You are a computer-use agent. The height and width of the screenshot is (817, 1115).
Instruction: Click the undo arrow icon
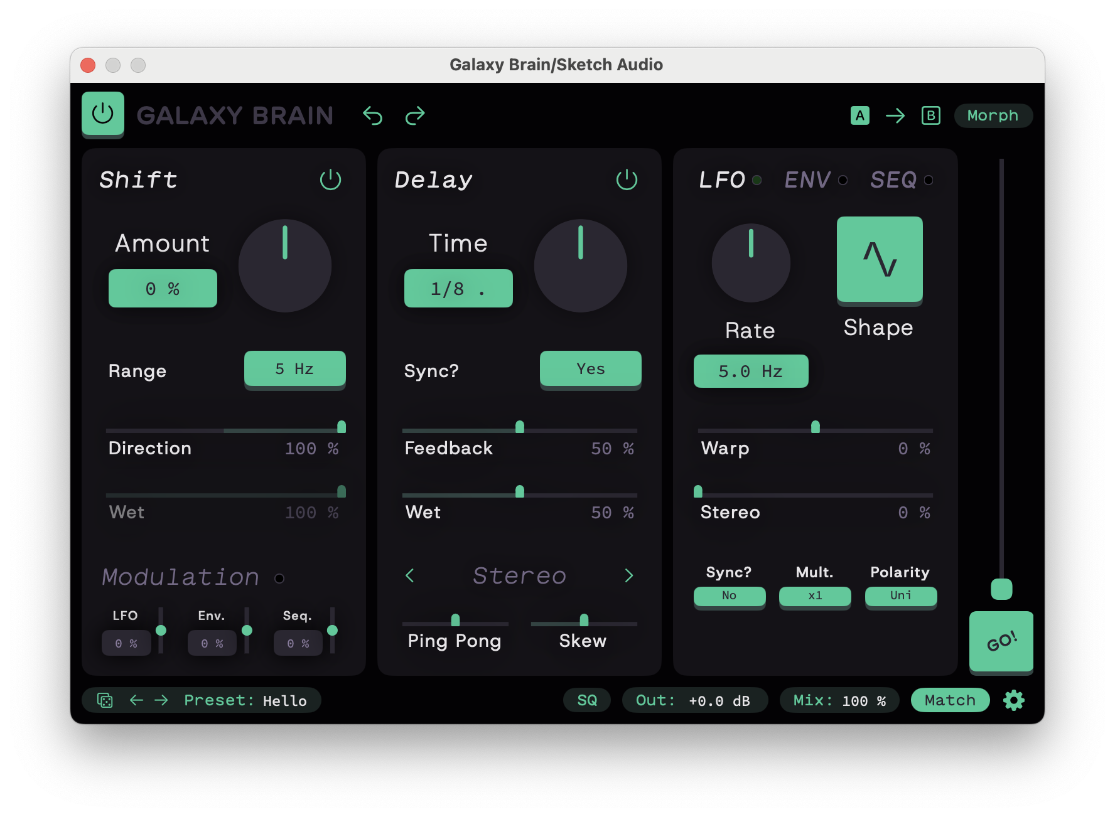point(372,116)
